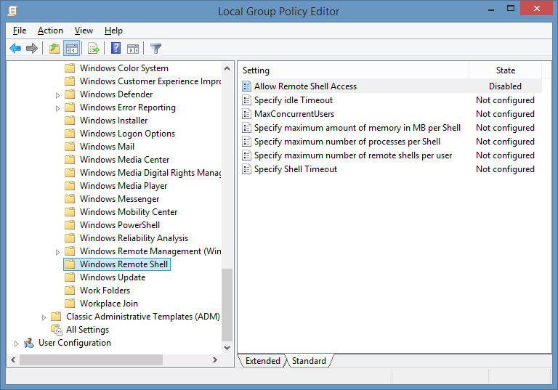
Task: Expand the Windows Remote Management node
Action: point(57,252)
